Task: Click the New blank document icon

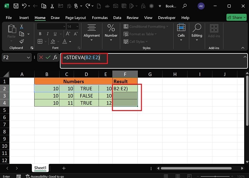Action: coord(99,6)
